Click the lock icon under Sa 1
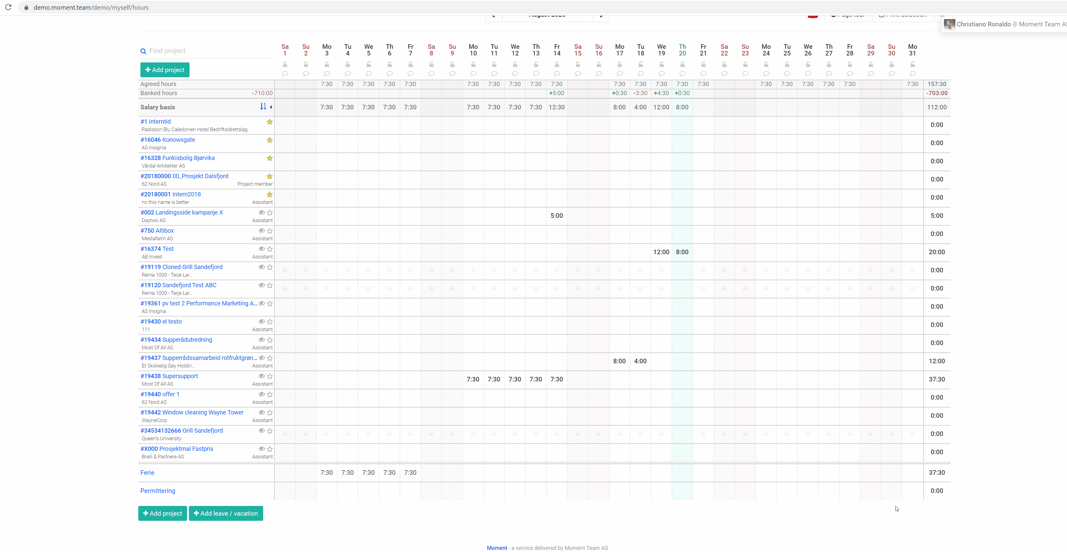The width and height of the screenshot is (1067, 552). 285,65
